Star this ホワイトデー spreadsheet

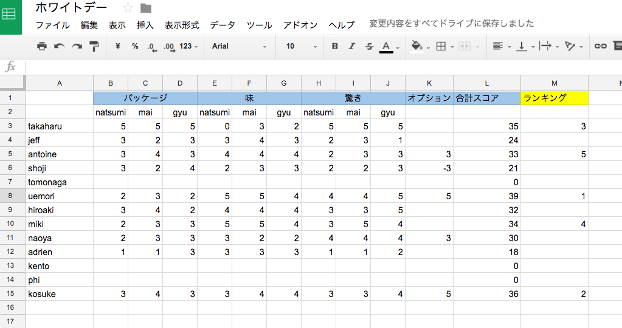coord(128,7)
